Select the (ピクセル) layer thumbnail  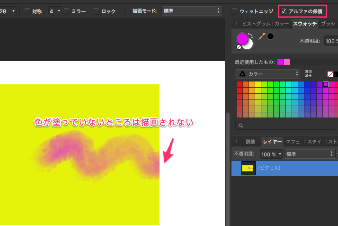[x=249, y=168]
